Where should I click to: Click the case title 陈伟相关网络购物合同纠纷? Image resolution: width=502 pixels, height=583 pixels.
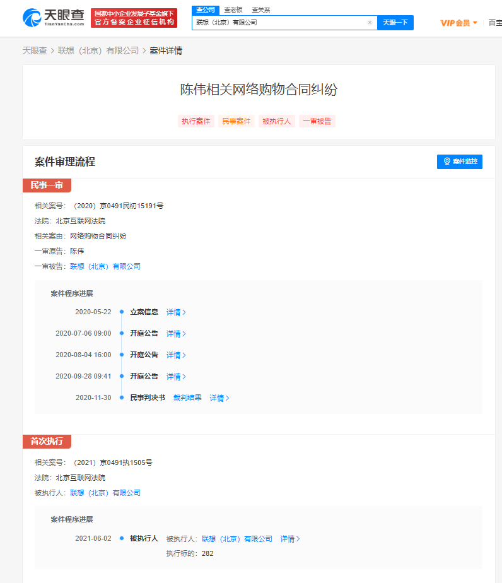pyautogui.click(x=259, y=90)
